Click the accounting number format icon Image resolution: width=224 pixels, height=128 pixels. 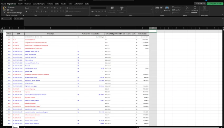tap(92, 11)
